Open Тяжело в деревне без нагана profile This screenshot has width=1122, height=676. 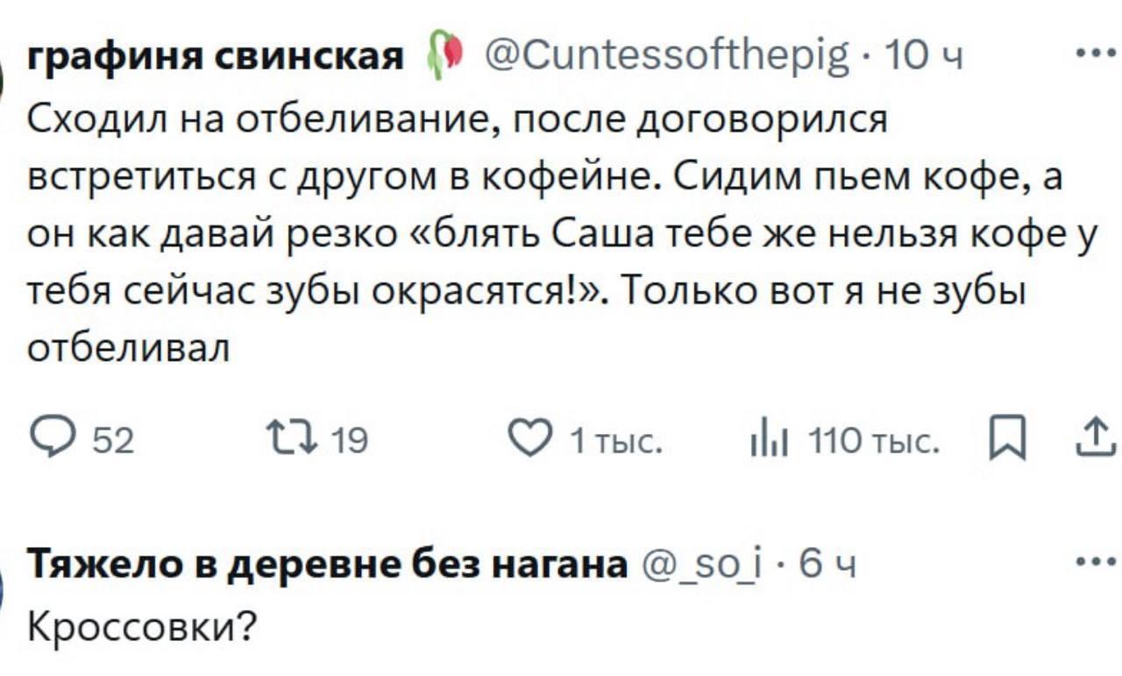pos(328,565)
